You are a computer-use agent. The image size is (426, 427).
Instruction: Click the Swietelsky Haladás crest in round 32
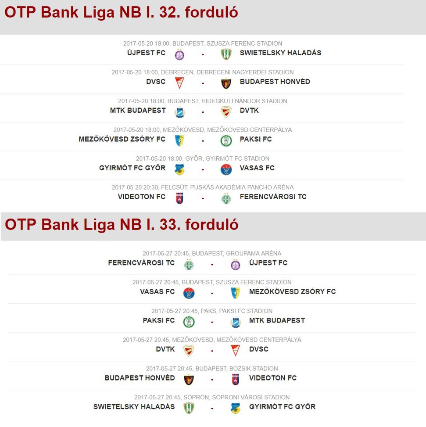point(226,54)
